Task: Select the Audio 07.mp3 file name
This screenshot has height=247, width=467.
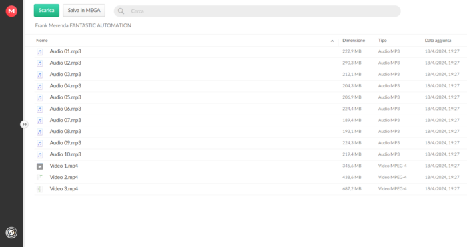Action: pos(65,120)
